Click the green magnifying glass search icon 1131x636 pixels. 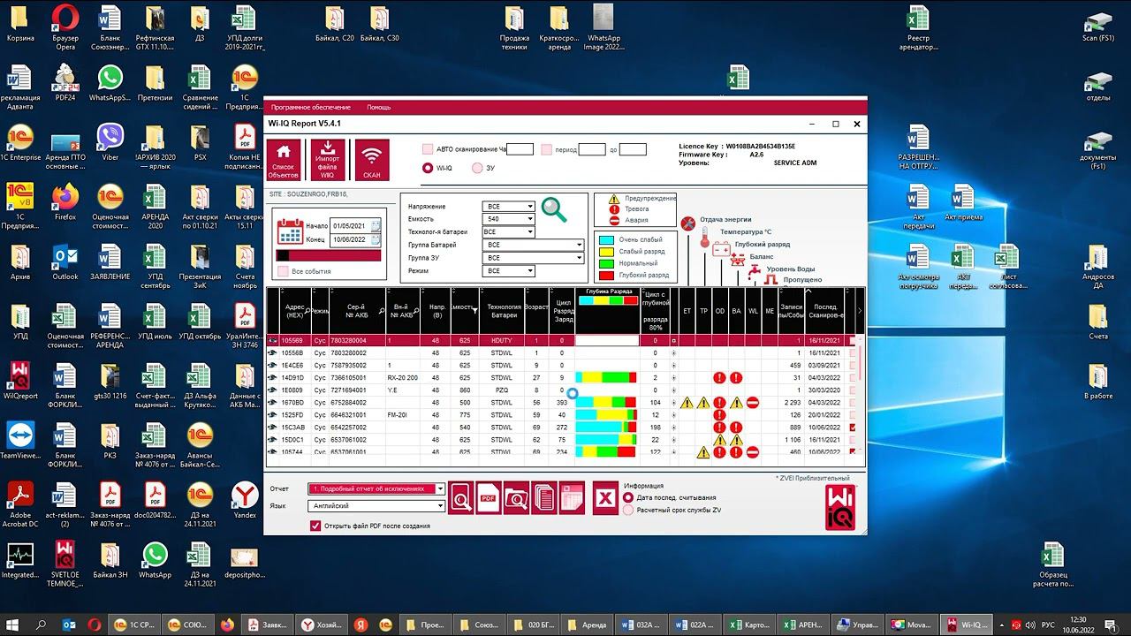pos(554,210)
